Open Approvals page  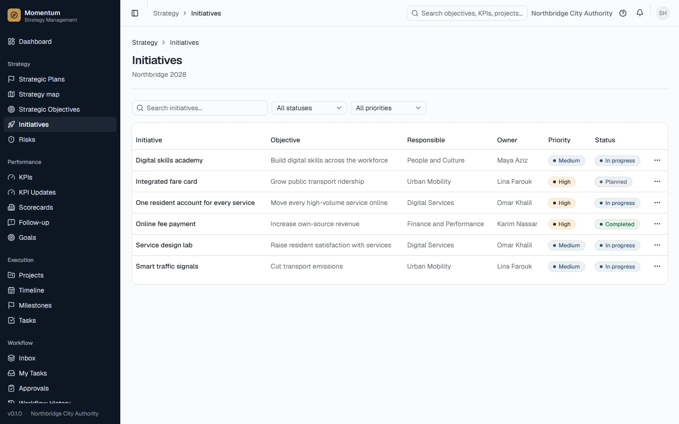point(60,388)
